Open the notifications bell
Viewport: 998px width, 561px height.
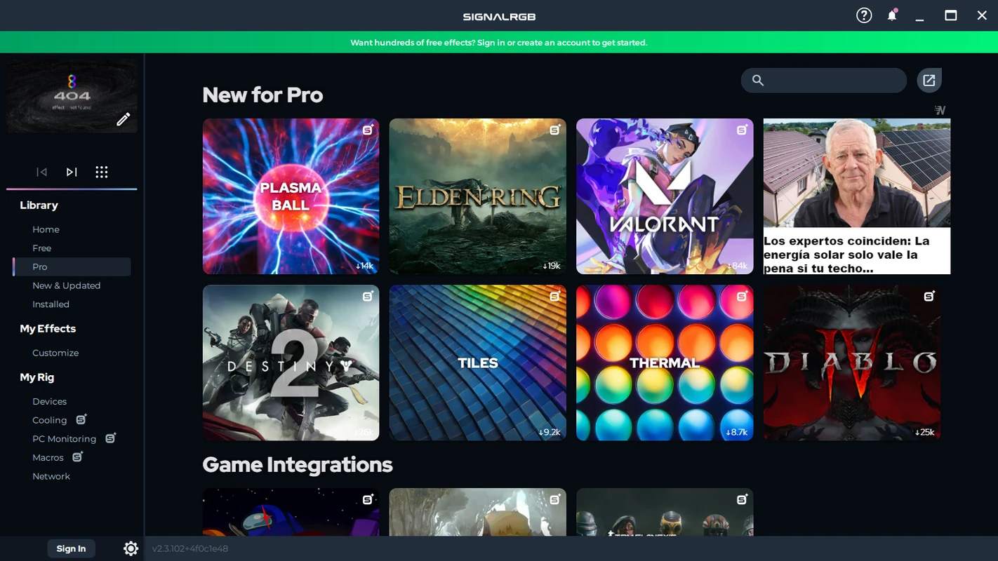click(x=892, y=15)
